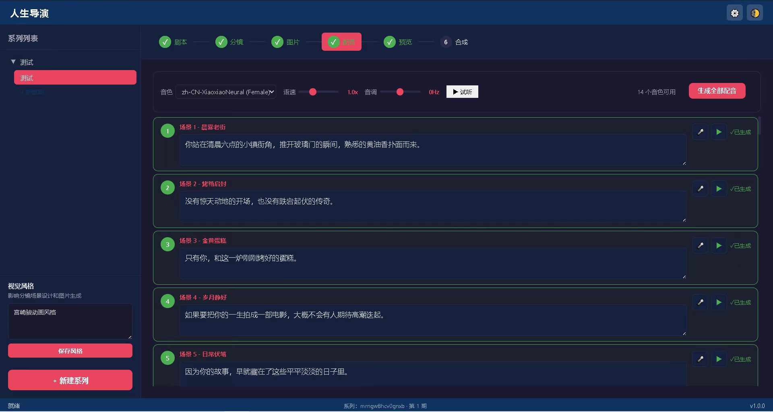Click the 试听 preview button
Viewport: 773px width, 412px height.
coord(462,92)
